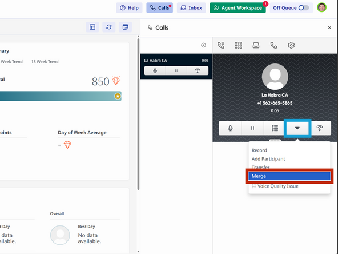This screenshot has width=338, height=254.
Task: Select Merge from the call menu
Action: point(289,176)
